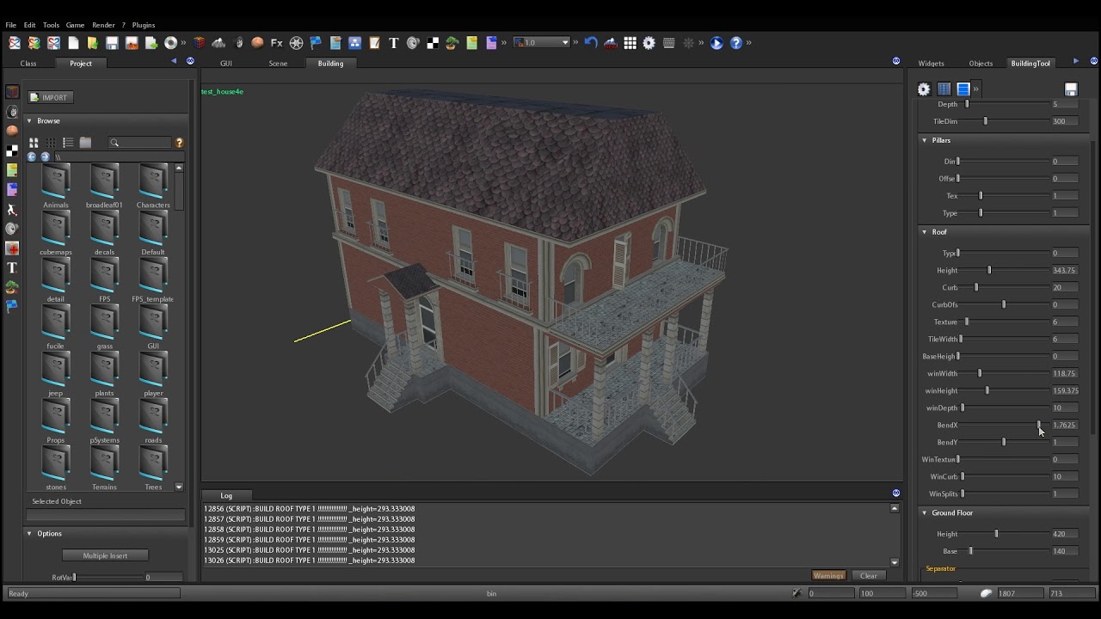Click the white grid icon in the toolbar

[630, 43]
